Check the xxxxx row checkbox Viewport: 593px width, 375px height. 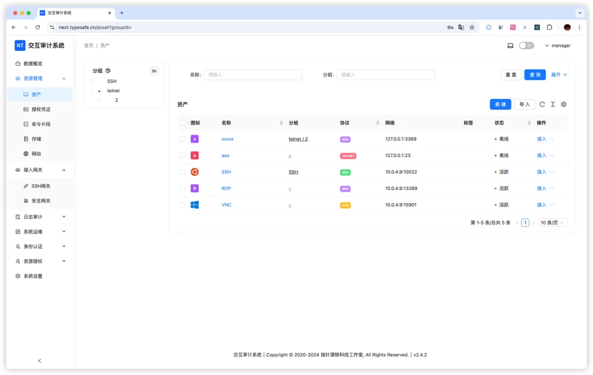pos(182,139)
